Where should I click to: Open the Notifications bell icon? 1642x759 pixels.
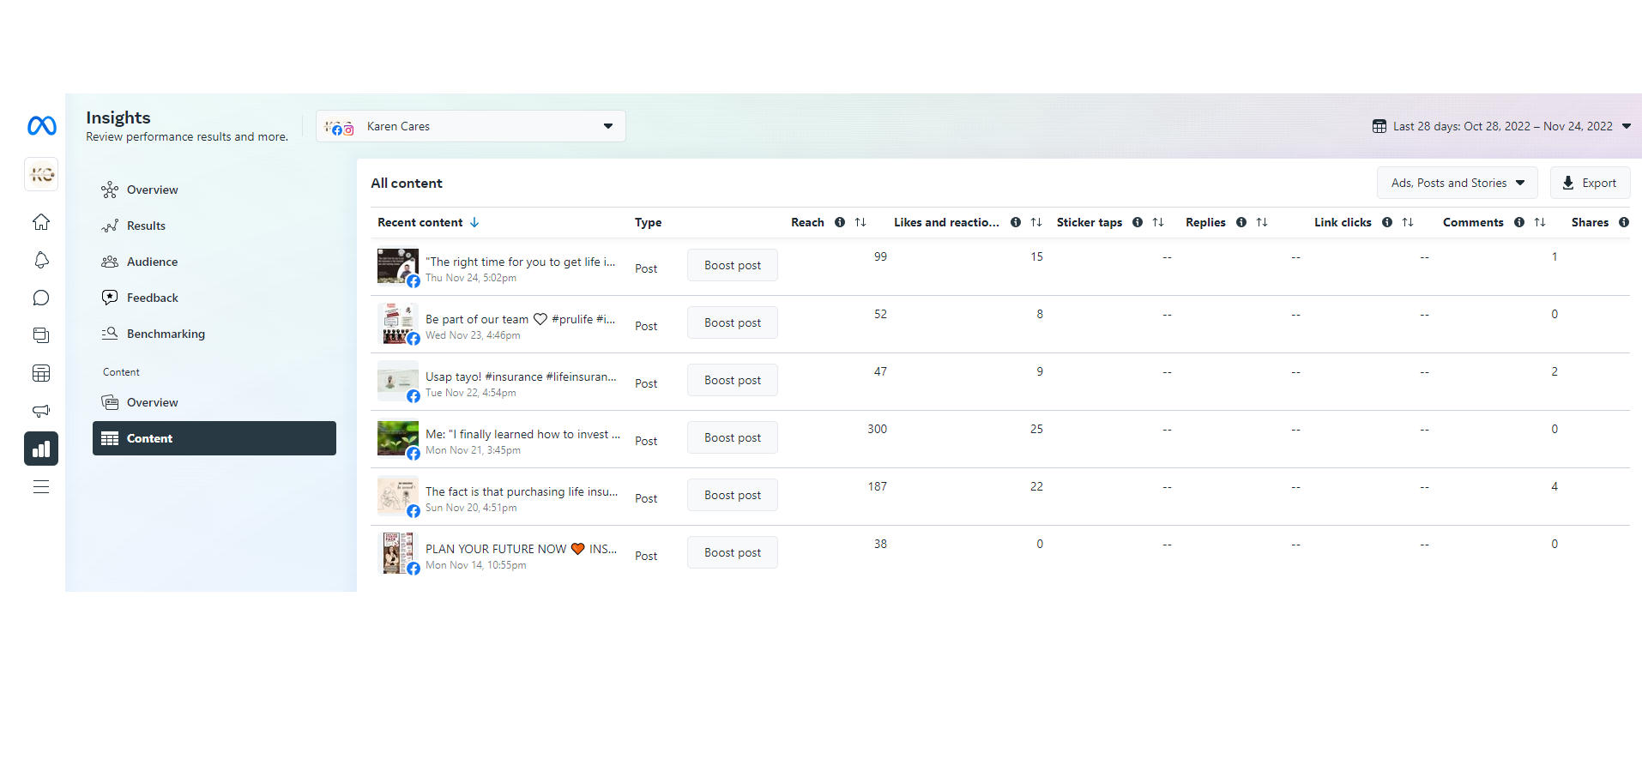click(41, 260)
